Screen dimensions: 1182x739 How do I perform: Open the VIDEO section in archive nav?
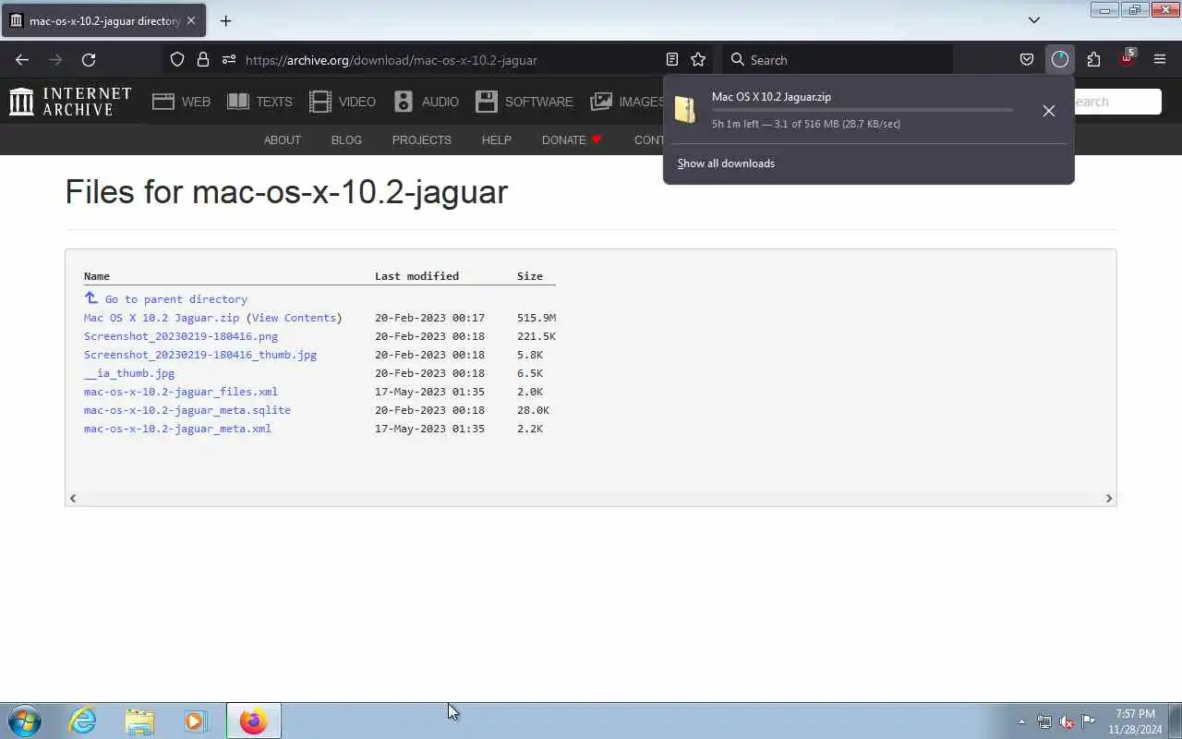click(343, 102)
